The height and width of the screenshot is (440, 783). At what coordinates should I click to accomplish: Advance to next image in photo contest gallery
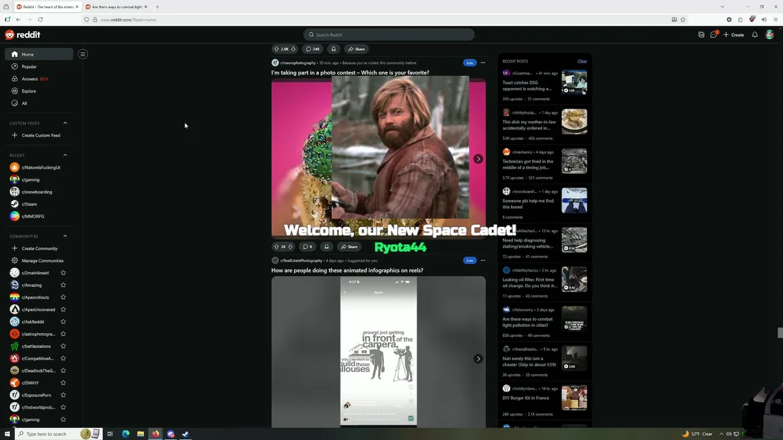click(478, 159)
